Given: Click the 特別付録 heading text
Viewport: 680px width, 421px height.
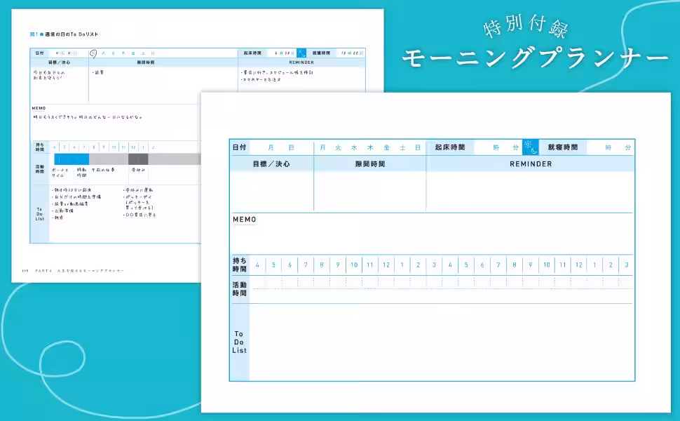Looking at the screenshot, I should pos(526,26).
